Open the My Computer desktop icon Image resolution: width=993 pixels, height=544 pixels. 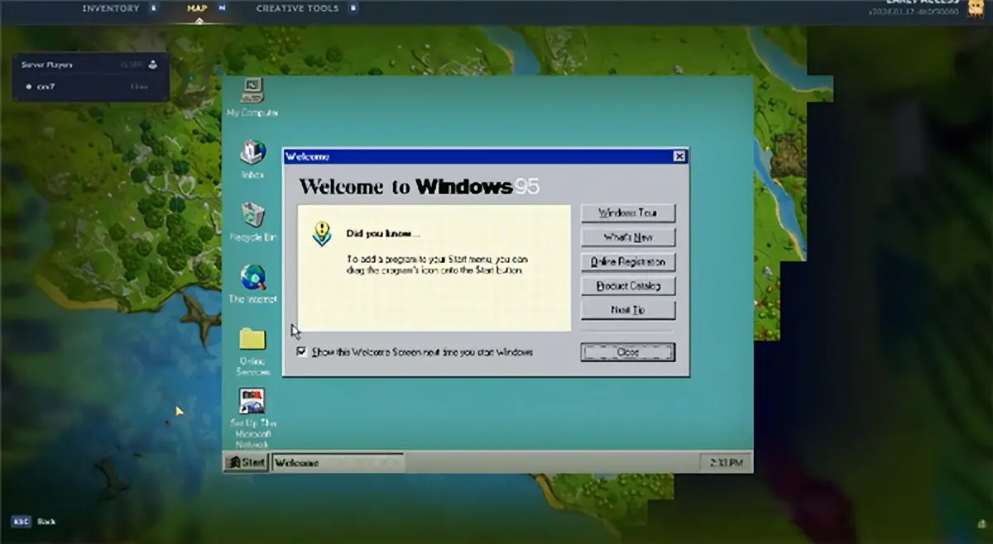tap(252, 90)
